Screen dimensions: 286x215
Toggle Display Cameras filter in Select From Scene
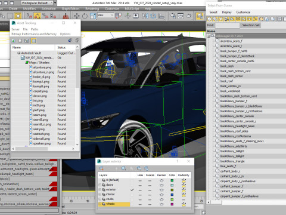(x=226, y=19)
